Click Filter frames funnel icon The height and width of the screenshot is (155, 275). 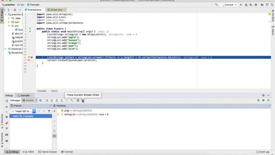49,111
